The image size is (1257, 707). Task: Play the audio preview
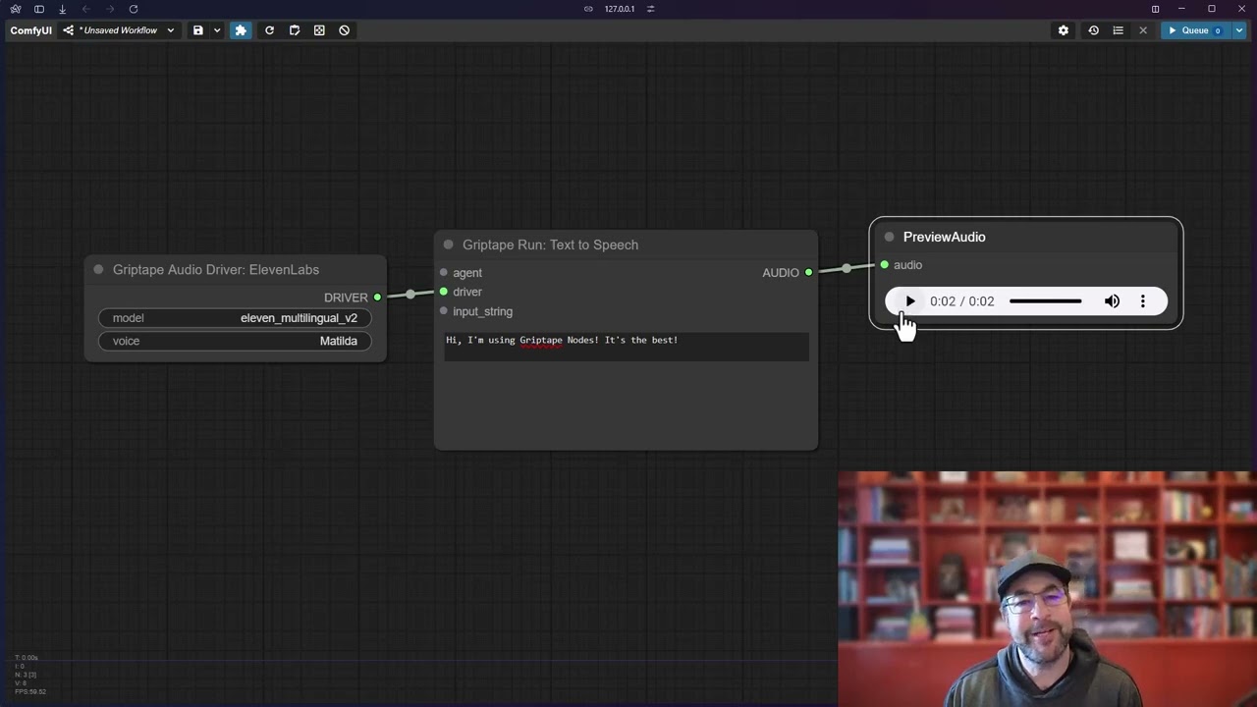pyautogui.click(x=909, y=301)
